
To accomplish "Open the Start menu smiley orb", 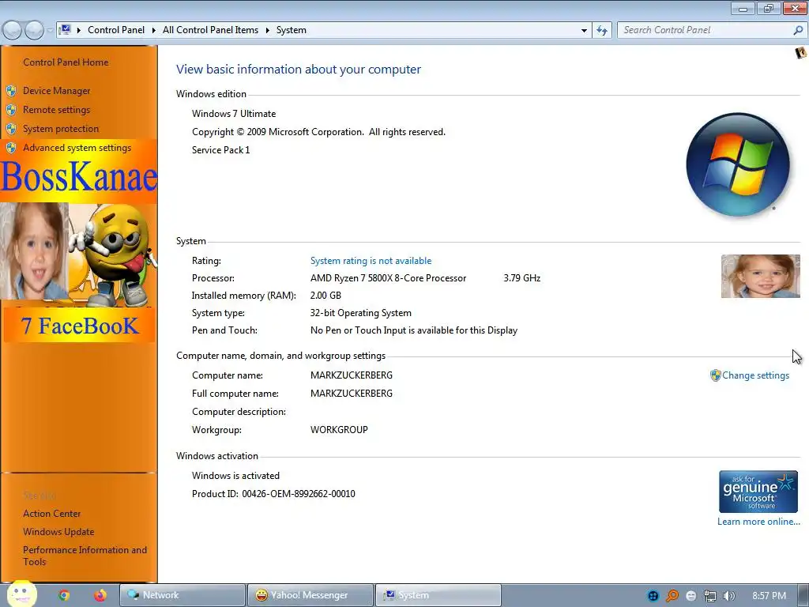I will click(x=21, y=594).
